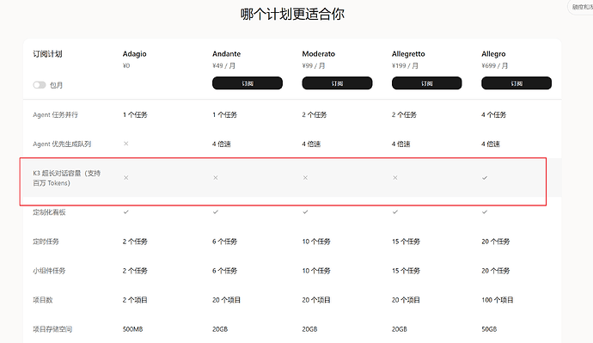Click Andante's 20 个项目 value

pyautogui.click(x=226, y=300)
